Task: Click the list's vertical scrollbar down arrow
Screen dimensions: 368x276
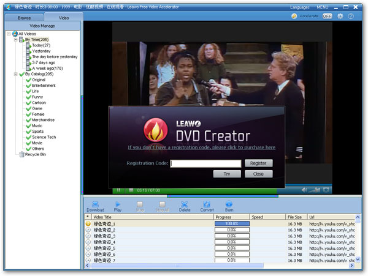Action: click(358, 259)
